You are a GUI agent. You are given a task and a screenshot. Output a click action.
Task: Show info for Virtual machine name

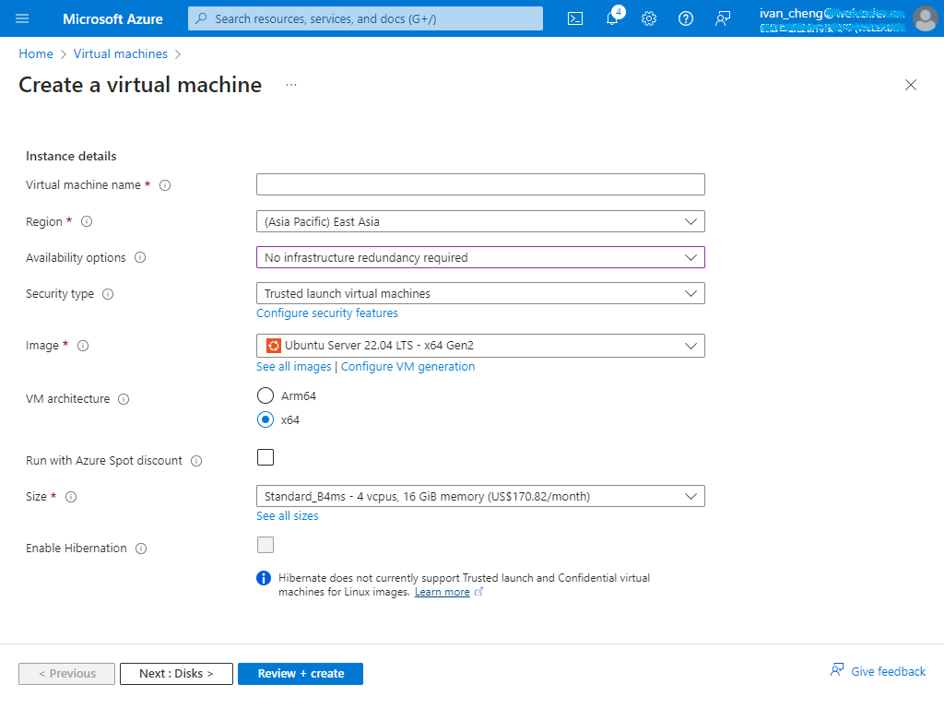click(x=165, y=185)
